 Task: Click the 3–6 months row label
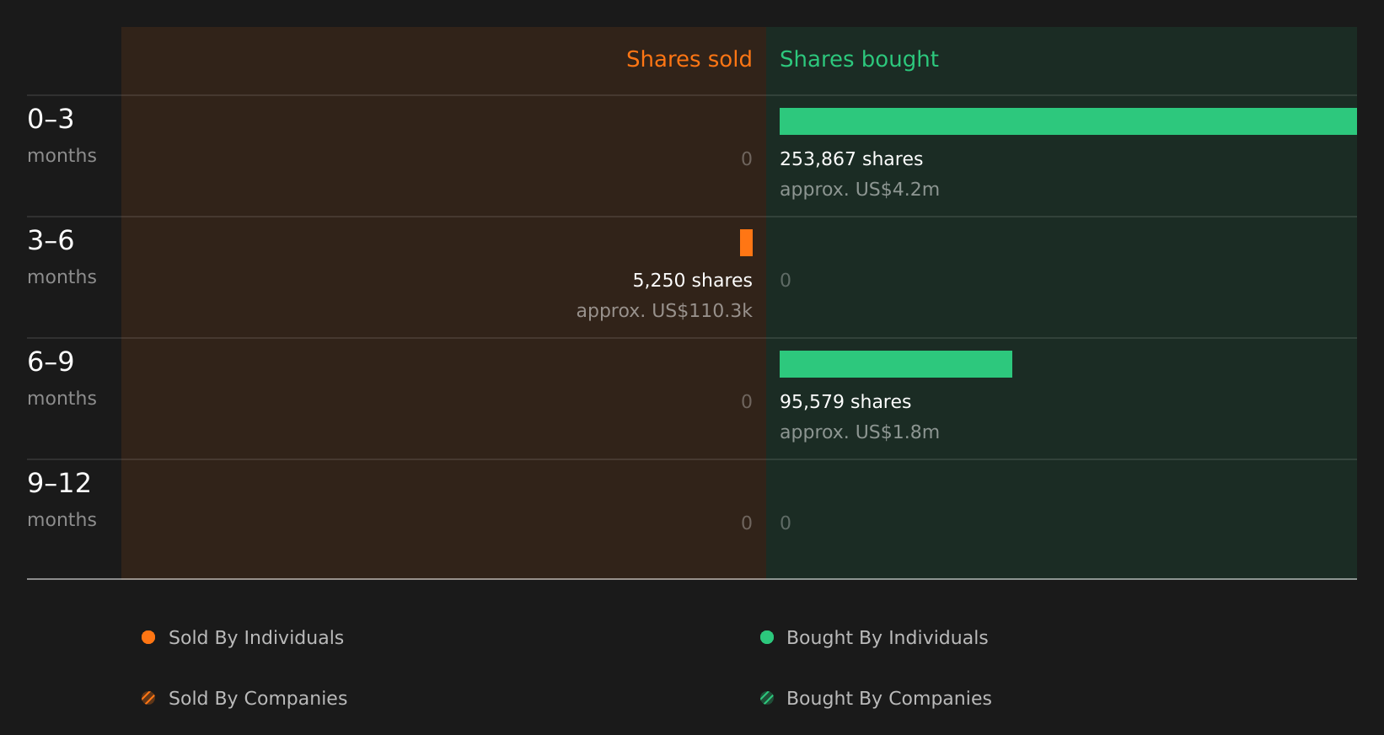[x=62, y=257]
